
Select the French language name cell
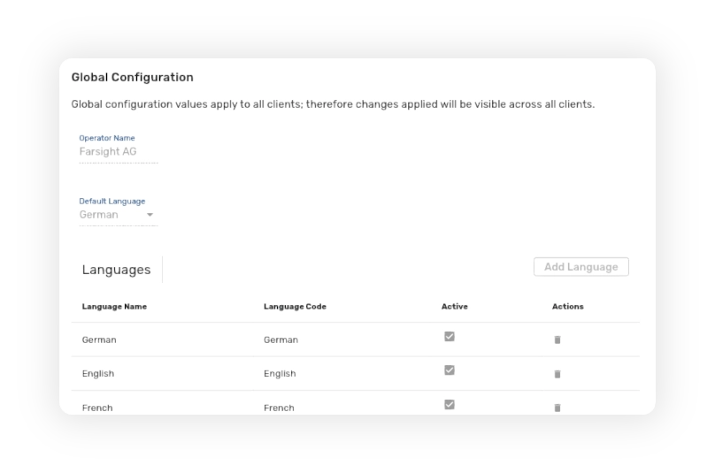tap(97, 408)
